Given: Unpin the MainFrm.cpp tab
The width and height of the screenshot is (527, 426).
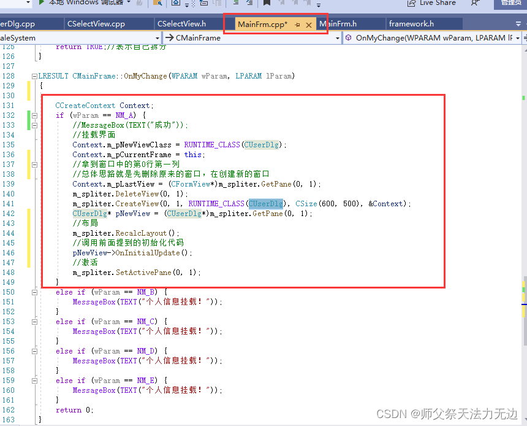Looking at the screenshot, I should (297, 23).
